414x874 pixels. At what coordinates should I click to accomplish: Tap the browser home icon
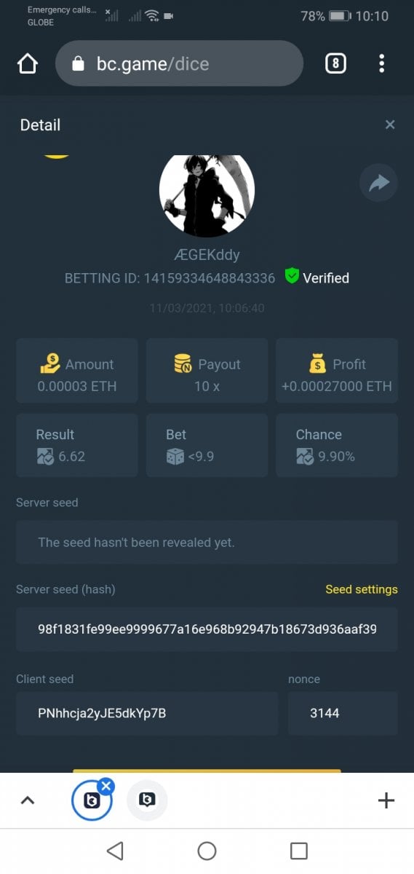27,64
